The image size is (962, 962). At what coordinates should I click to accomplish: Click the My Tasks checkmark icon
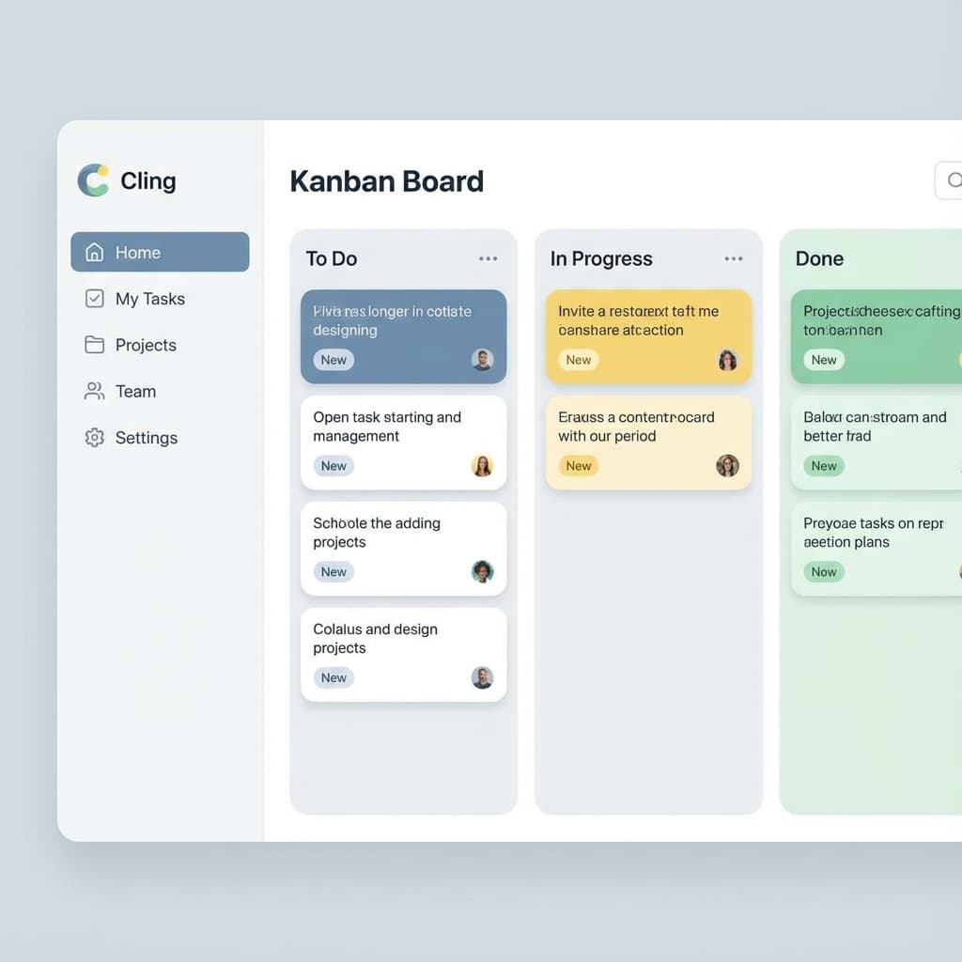pyautogui.click(x=94, y=298)
